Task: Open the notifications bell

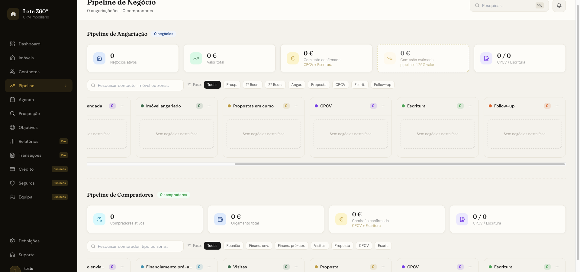Action: point(559,5)
